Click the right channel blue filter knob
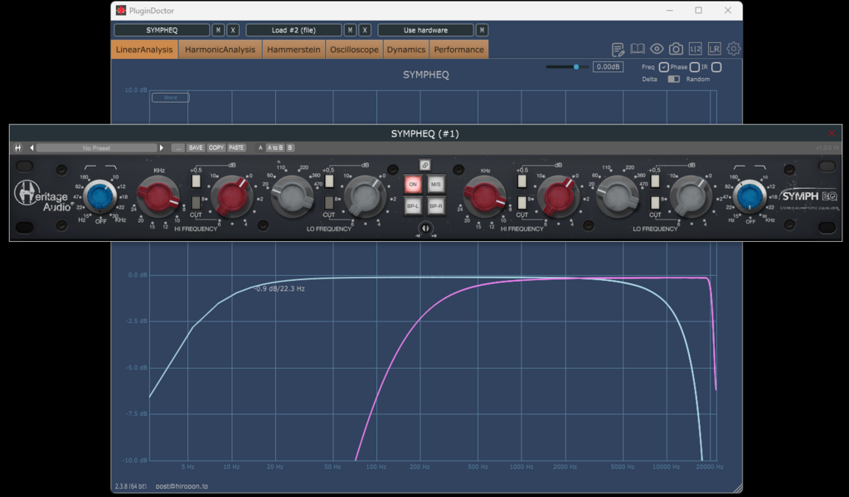This screenshot has width=849, height=497. pyautogui.click(x=750, y=196)
